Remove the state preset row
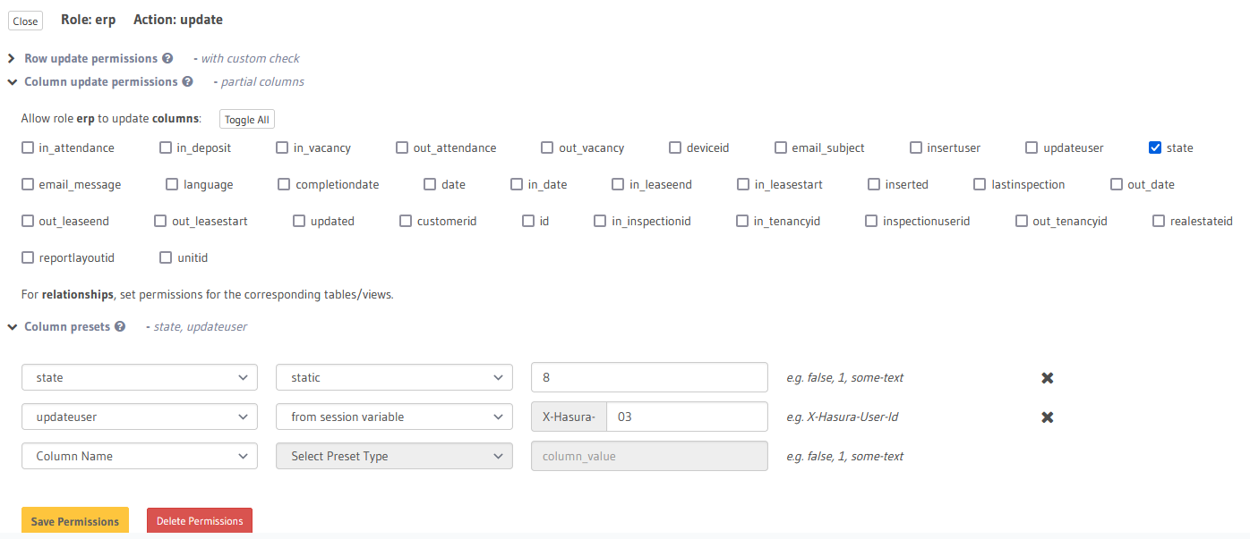The image size is (1250, 539). pyautogui.click(x=1047, y=378)
